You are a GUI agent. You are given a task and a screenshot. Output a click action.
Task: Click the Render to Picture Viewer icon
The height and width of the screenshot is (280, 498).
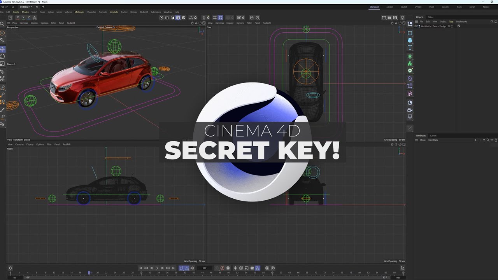tap(389, 17)
